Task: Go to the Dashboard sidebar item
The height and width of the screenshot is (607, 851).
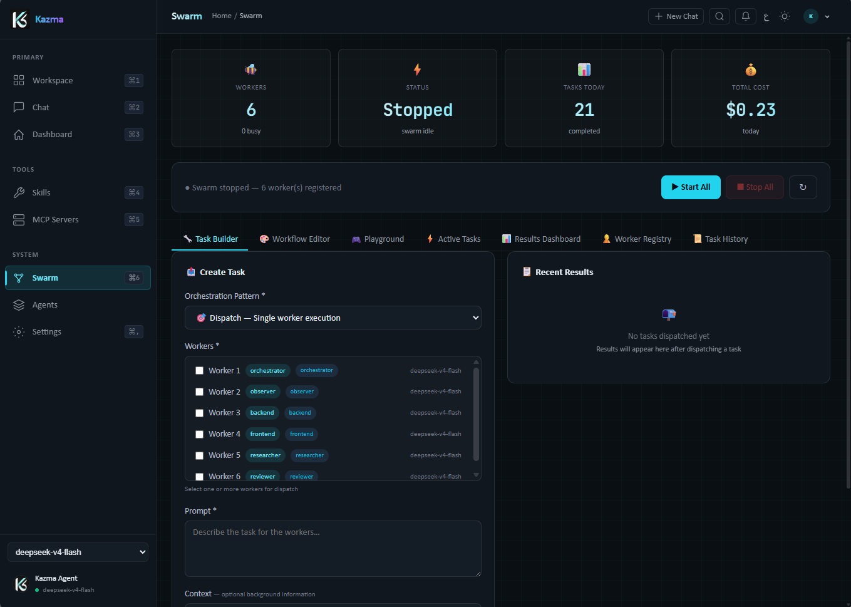Action: coord(78,134)
